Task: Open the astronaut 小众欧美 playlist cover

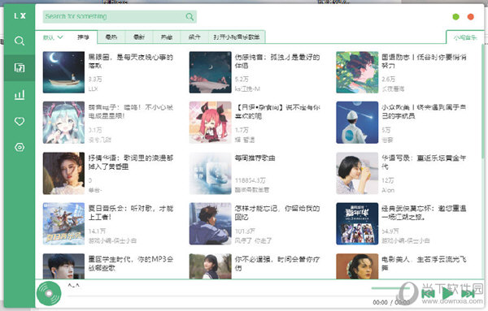Action: (x=357, y=123)
